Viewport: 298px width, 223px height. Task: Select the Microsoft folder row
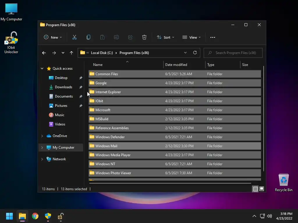[175, 110]
